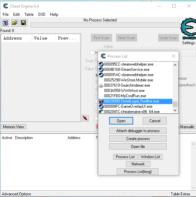Click Prev... column header in results

click(68, 38)
